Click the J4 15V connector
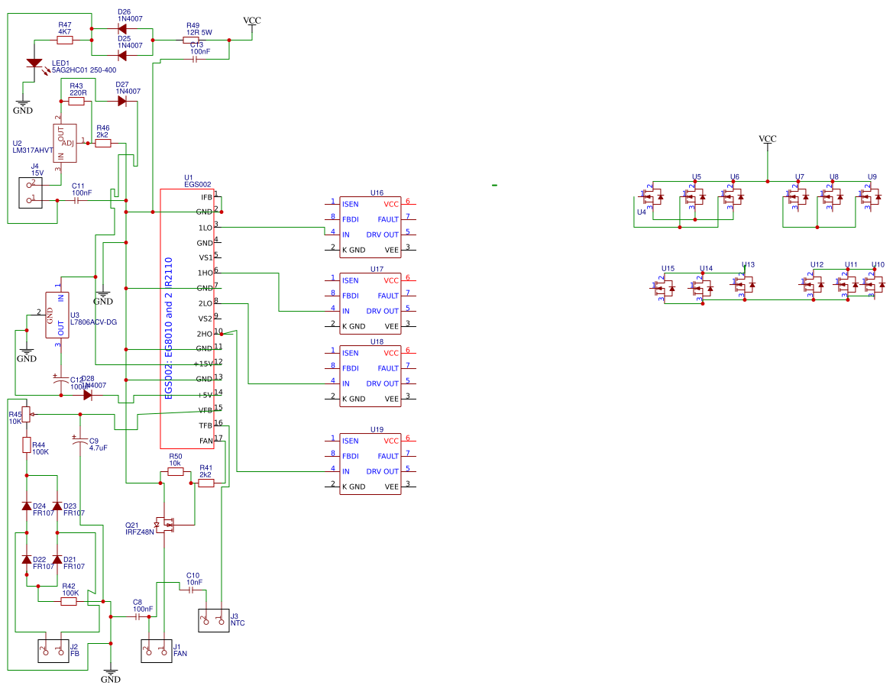This screenshot has height=692, width=893. click(x=31, y=192)
